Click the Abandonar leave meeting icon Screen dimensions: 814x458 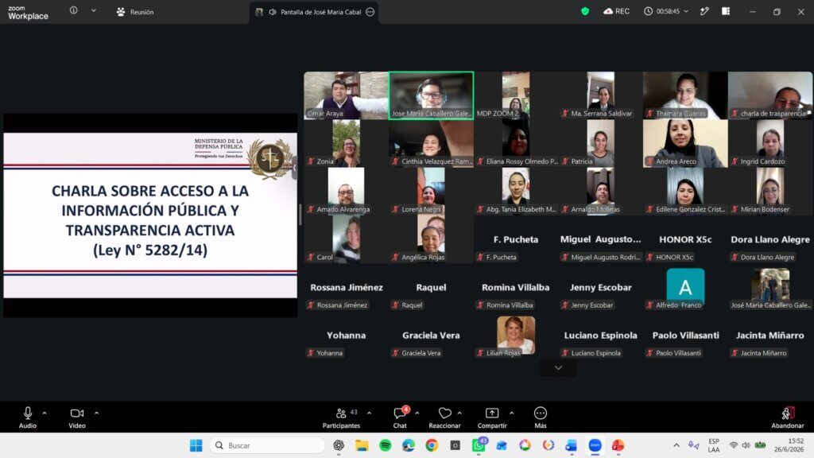point(788,413)
